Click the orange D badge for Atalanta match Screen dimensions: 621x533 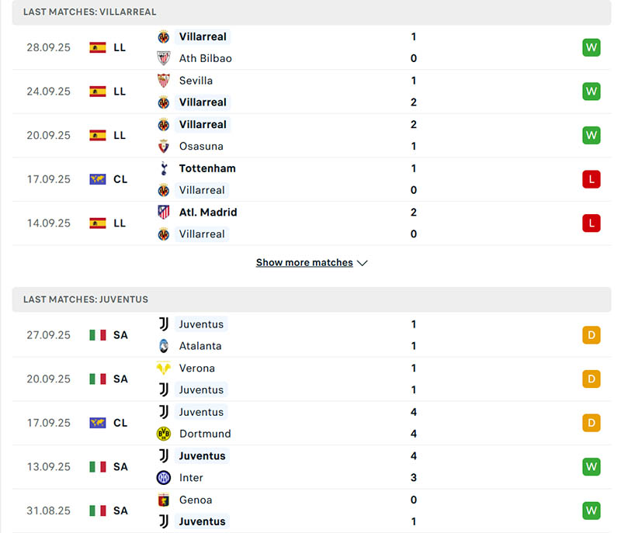point(592,335)
